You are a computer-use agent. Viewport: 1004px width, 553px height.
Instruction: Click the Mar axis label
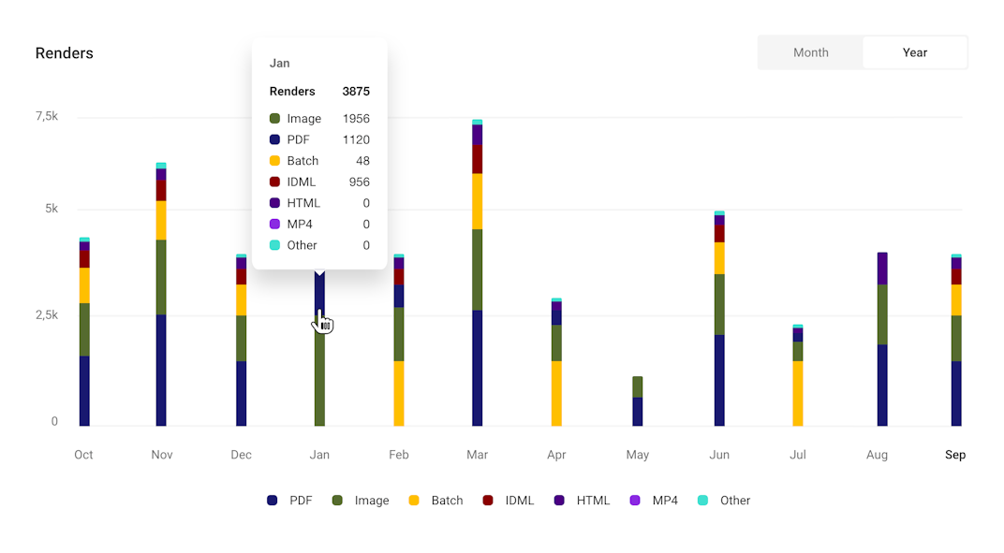[x=477, y=455]
